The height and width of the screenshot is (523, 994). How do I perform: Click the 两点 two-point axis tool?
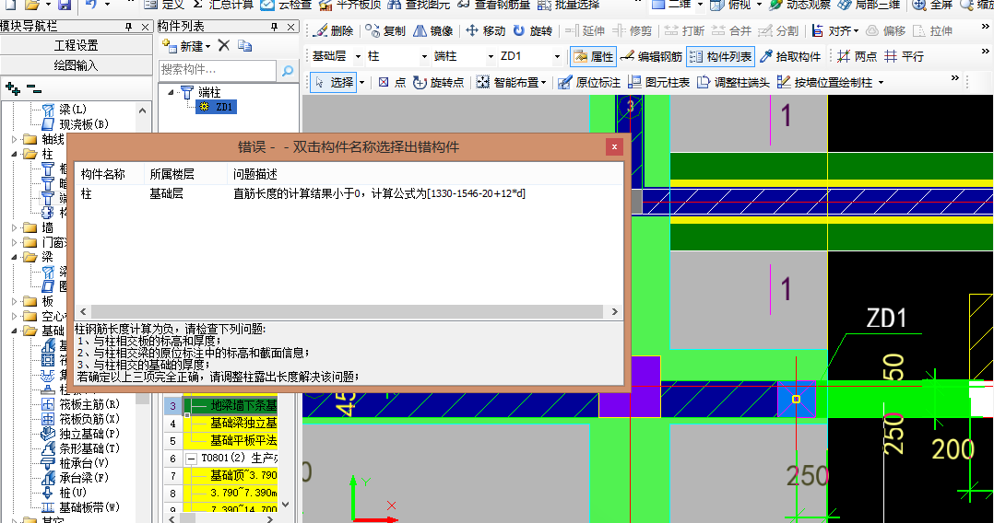(x=857, y=56)
